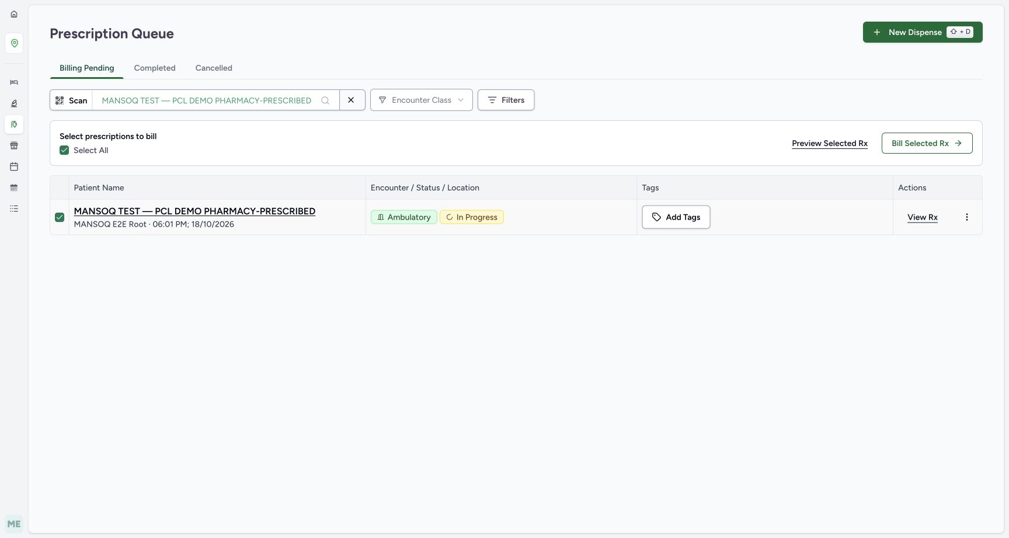This screenshot has width=1009, height=538.
Task: Uncheck the MANSOQ TEST row checkbox
Action: tap(60, 217)
